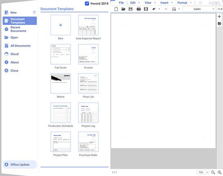Viewport: 223px width, 176px height.
Task: Select Document Templates in the sidebar
Action: click(20, 21)
